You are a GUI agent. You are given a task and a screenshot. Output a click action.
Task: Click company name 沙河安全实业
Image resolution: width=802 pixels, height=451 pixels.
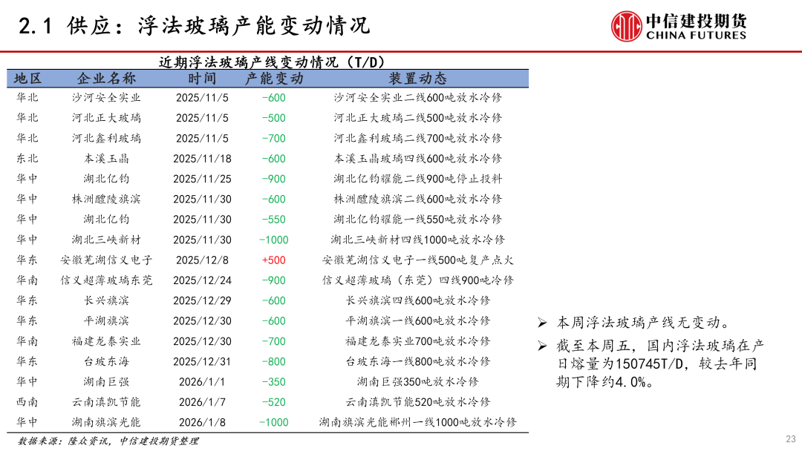click(106, 98)
